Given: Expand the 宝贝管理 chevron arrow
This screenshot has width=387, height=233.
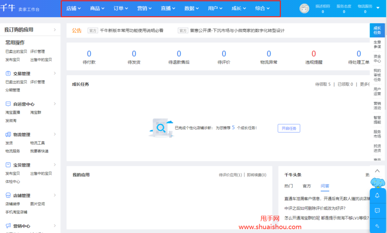Looking at the screenshot, I should pyautogui.click(x=55, y=165).
